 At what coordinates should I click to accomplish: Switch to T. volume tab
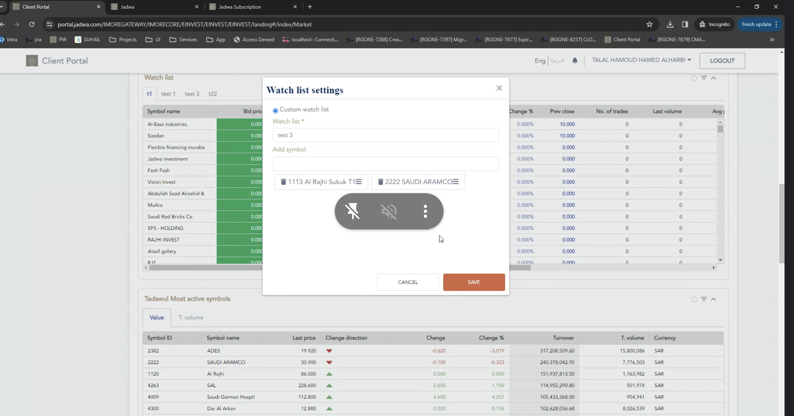[191, 318]
